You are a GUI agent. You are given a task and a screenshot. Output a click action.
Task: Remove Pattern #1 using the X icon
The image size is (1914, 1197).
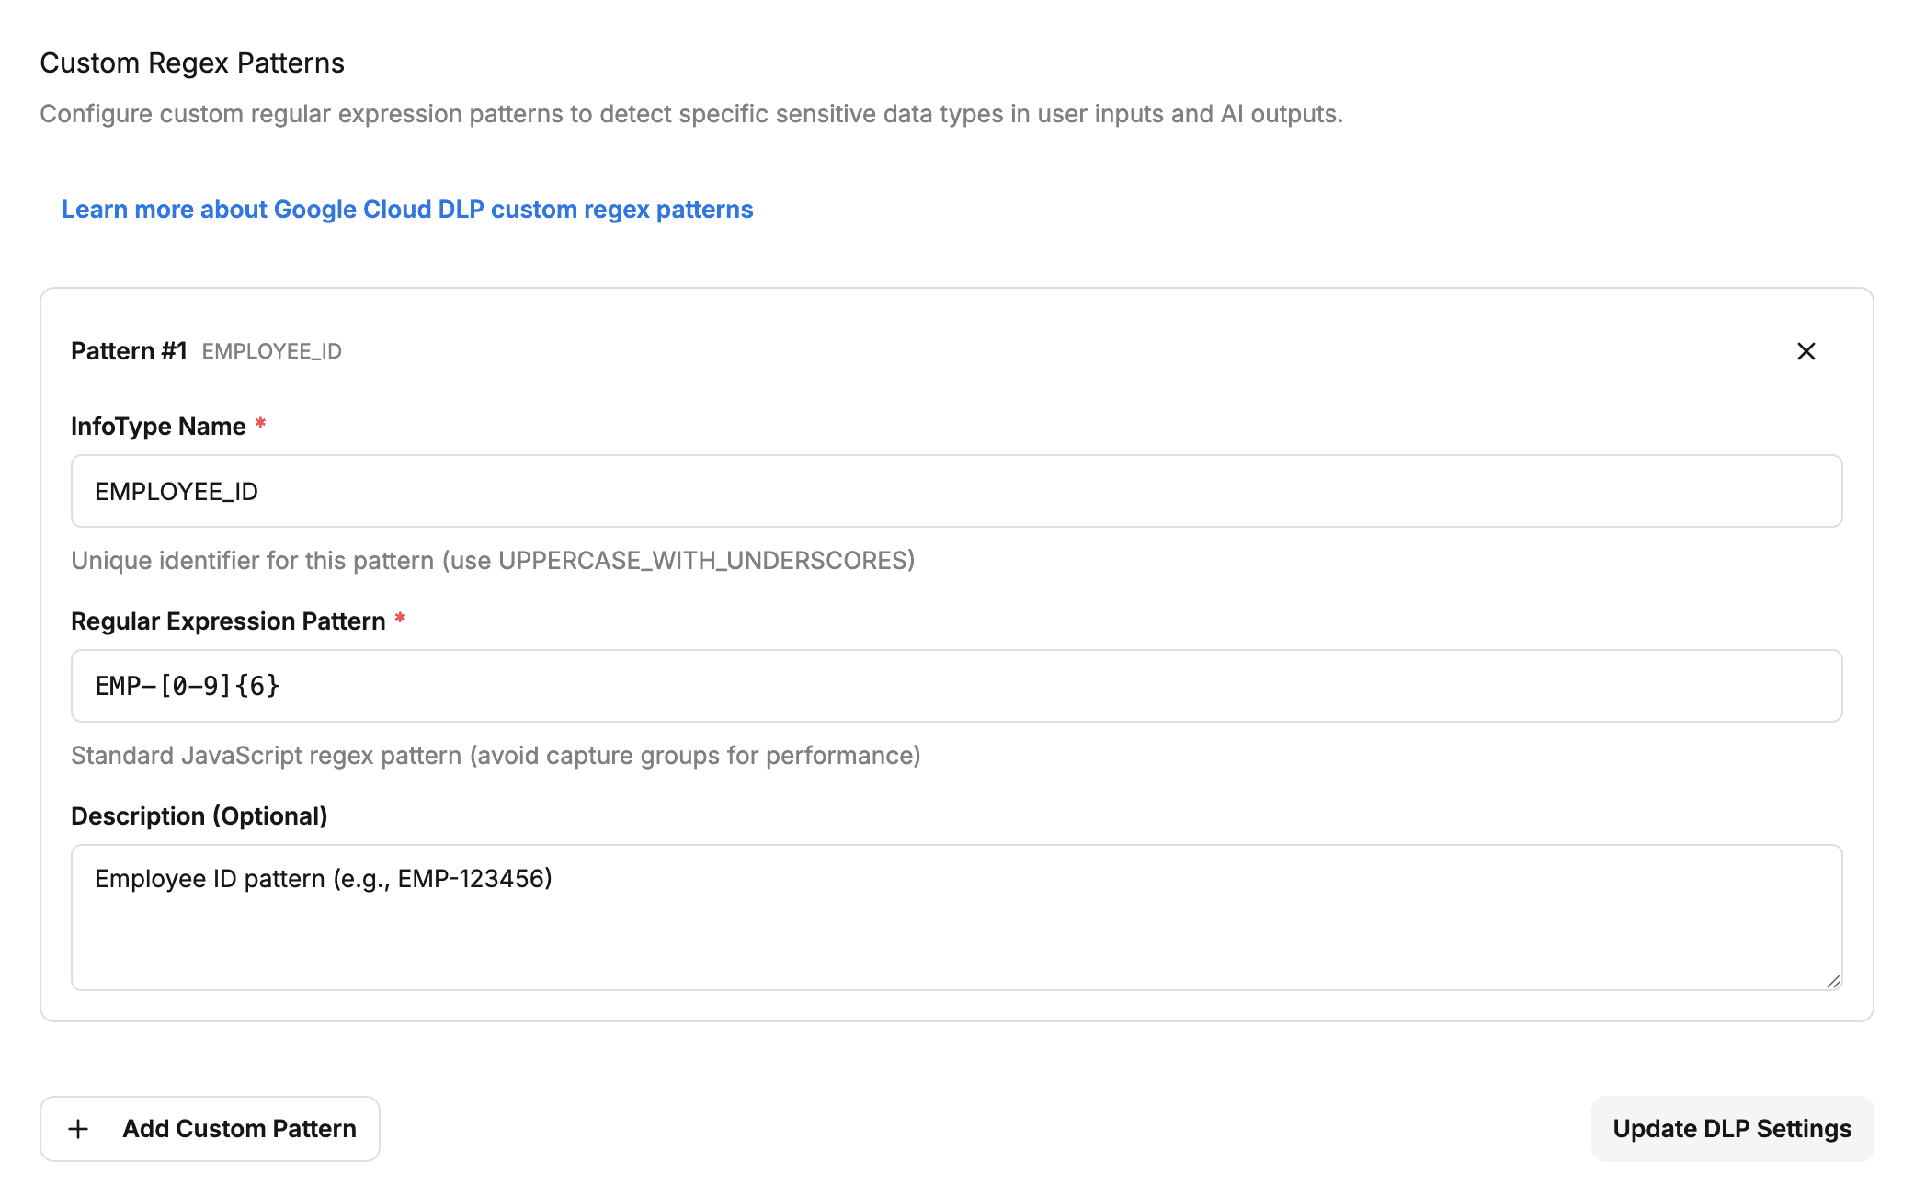(1805, 351)
